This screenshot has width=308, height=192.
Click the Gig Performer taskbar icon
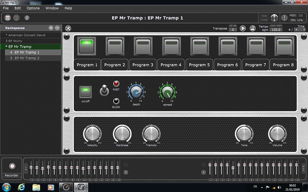point(81,187)
